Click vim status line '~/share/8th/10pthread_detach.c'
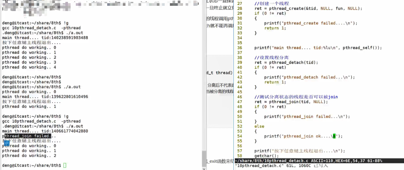The image size is (404, 170). tap(272, 161)
